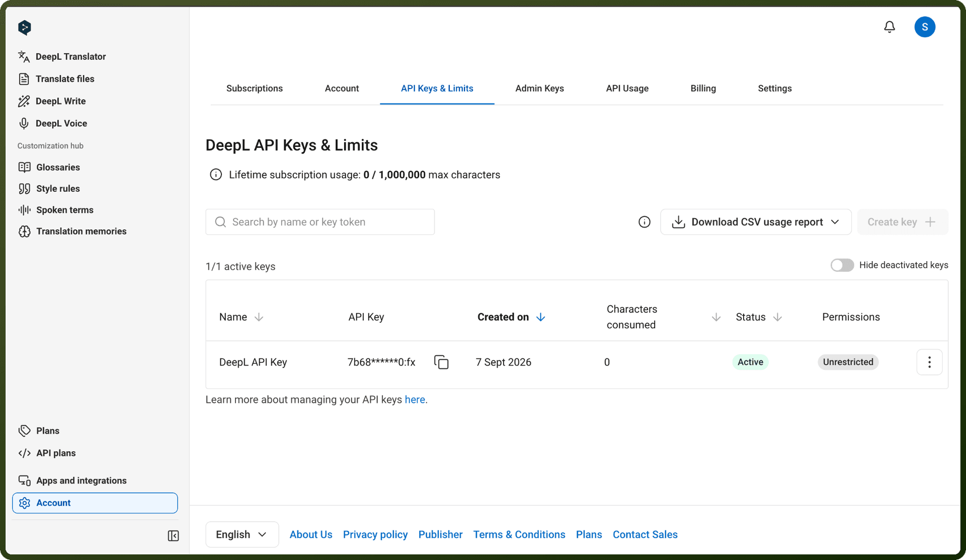Image resolution: width=966 pixels, height=560 pixels.
Task: Open Download CSV usage report dropdown
Action: 756,222
